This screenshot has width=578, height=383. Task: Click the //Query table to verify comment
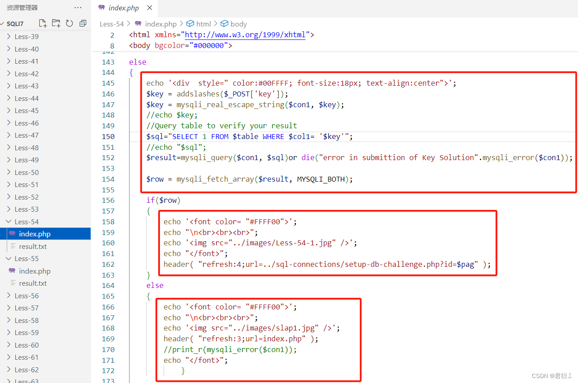pos(222,126)
